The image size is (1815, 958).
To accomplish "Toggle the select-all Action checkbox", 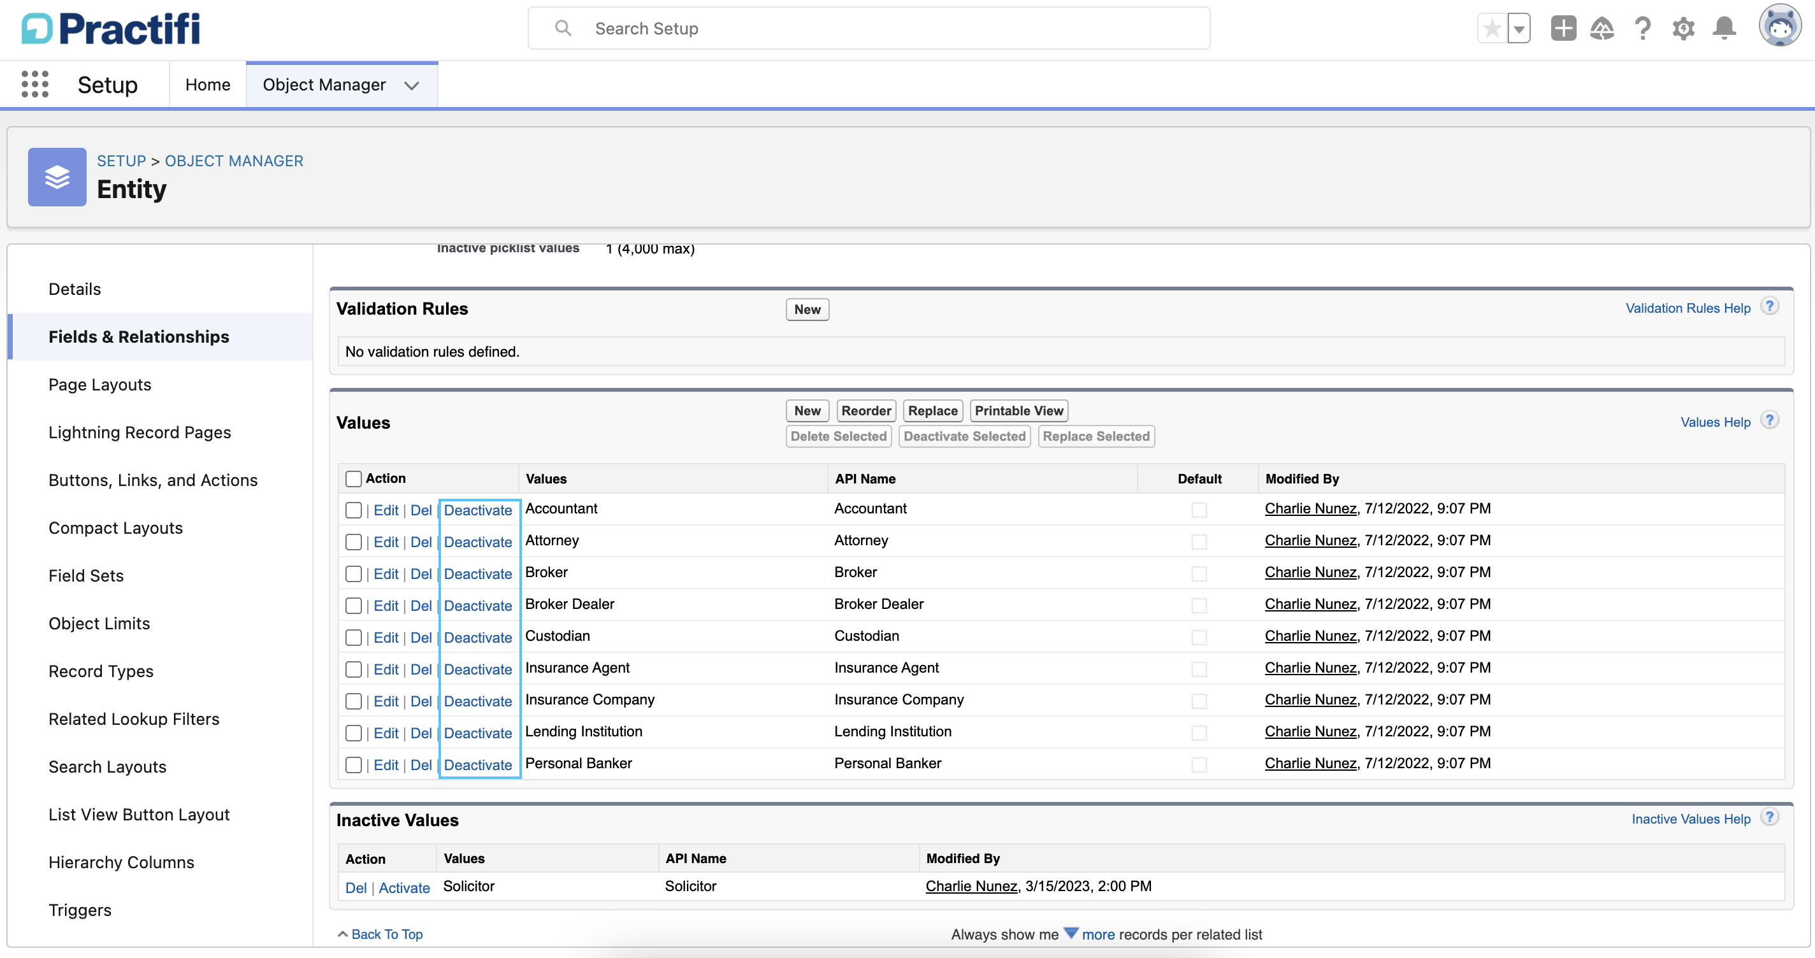I will [354, 479].
